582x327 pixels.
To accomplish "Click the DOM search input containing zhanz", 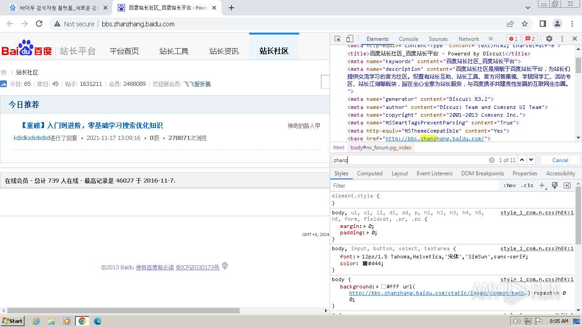I will click(409, 160).
